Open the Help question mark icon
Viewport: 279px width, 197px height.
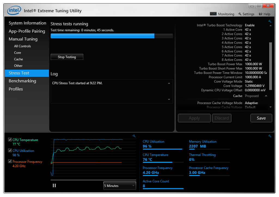[260, 14]
